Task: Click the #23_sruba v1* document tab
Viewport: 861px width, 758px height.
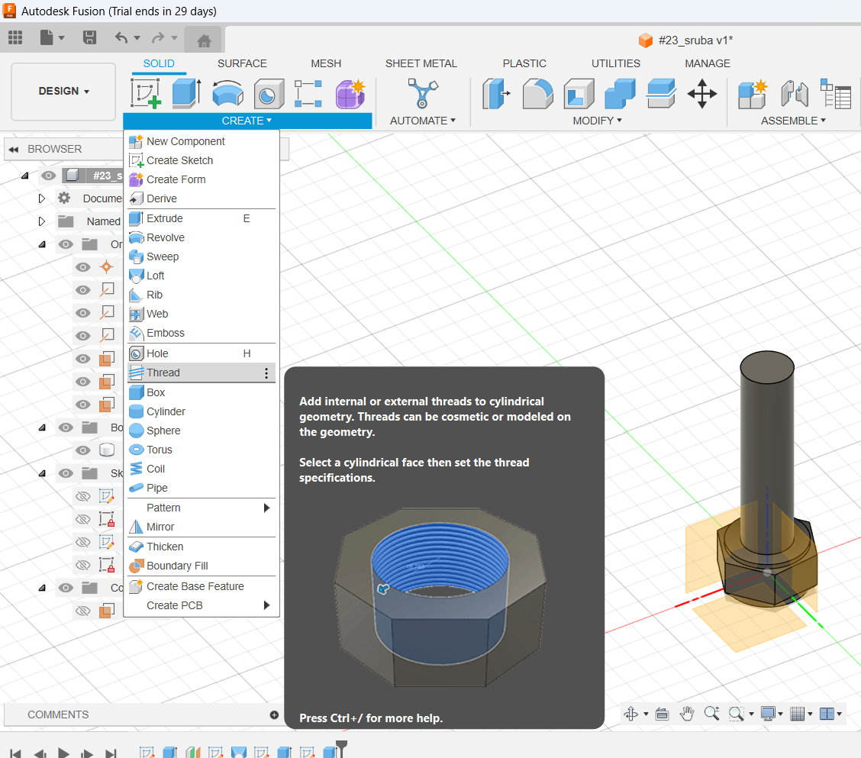Action: [686, 40]
